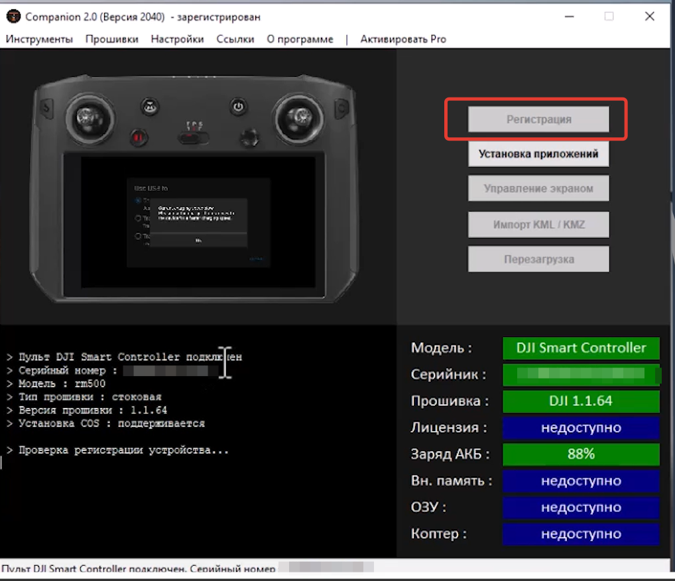Image resolution: width=675 pixels, height=581 pixels.
Task: Click the 88% battery charge value
Action: click(581, 454)
